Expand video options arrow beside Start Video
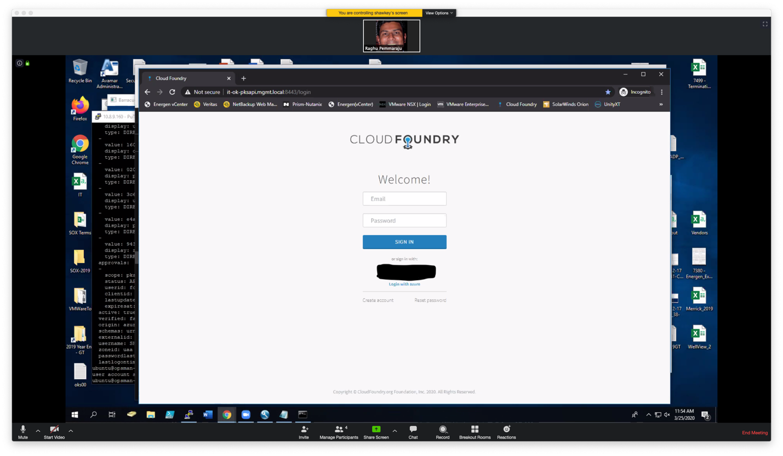The image size is (783, 456). [71, 431]
